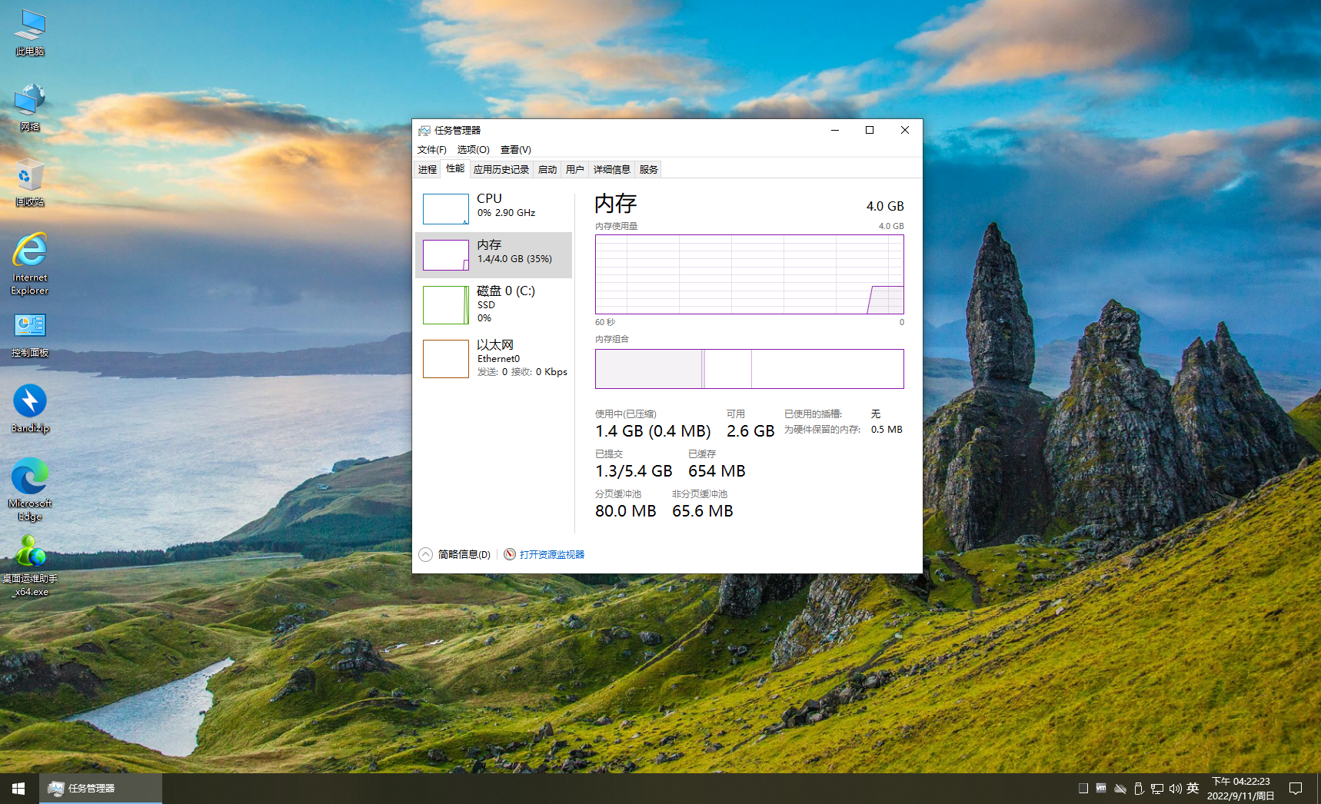Select CPU in performance sidebar

494,208
